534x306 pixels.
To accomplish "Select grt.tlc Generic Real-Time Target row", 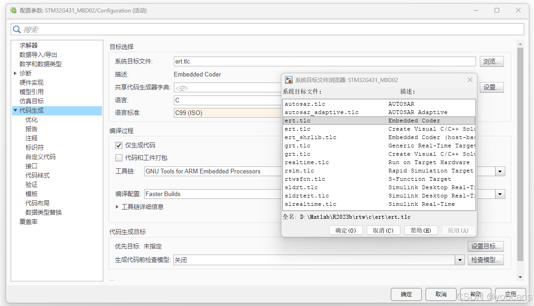I will (379, 146).
